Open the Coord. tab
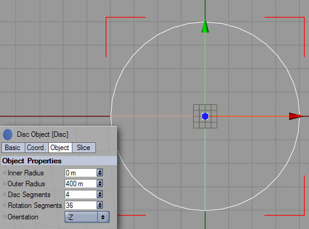 pos(36,148)
